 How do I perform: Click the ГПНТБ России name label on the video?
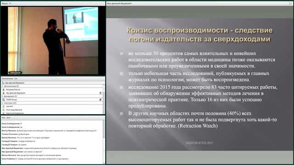pyautogui.click(x=15, y=72)
